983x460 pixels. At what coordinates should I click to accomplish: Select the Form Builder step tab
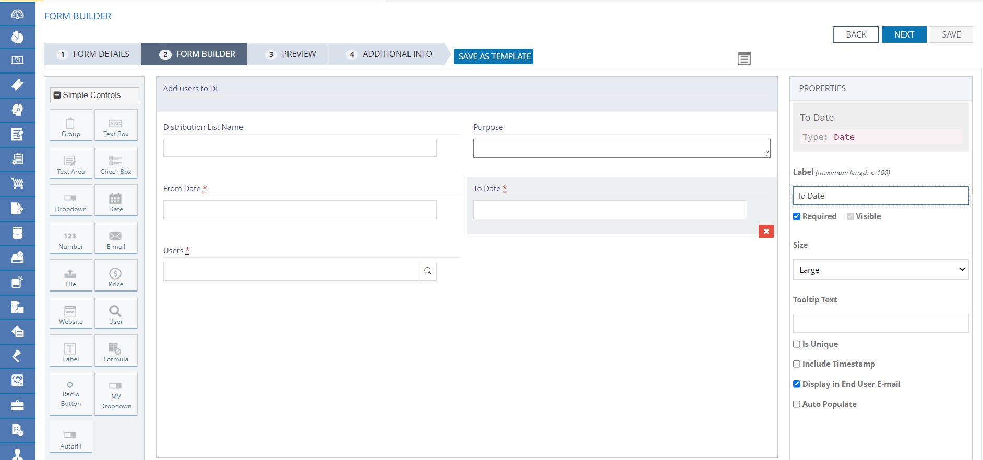(194, 54)
